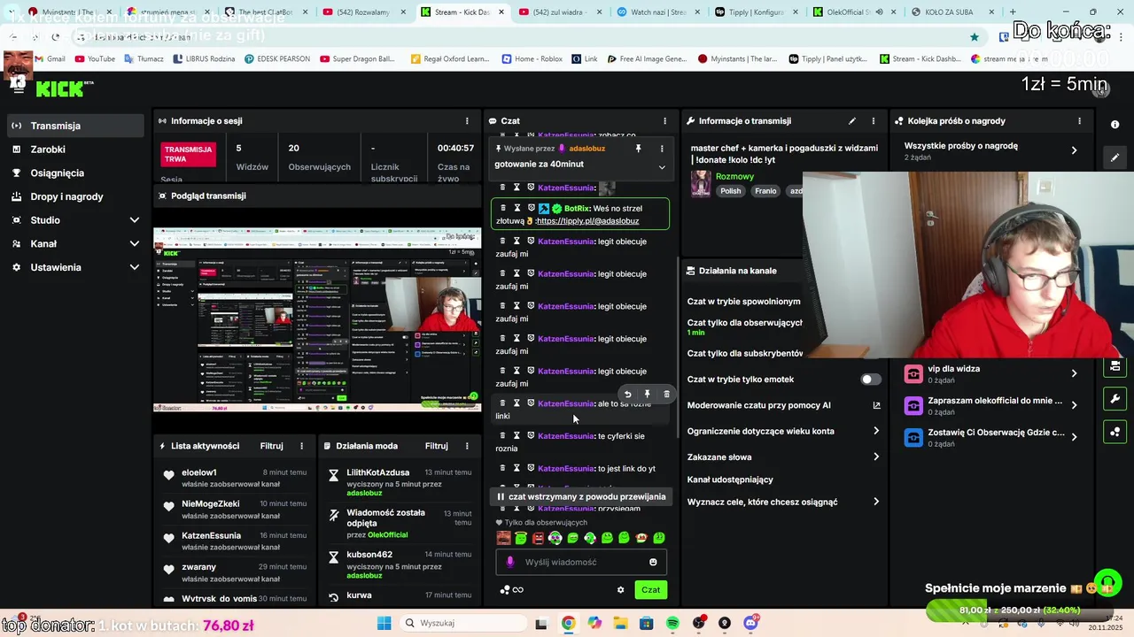Timeout the user for 'to jest link do yt'
Screen dimensions: 1134x637
pyautogui.click(x=517, y=468)
